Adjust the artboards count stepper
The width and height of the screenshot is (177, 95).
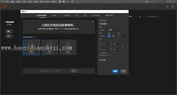point(119,36)
